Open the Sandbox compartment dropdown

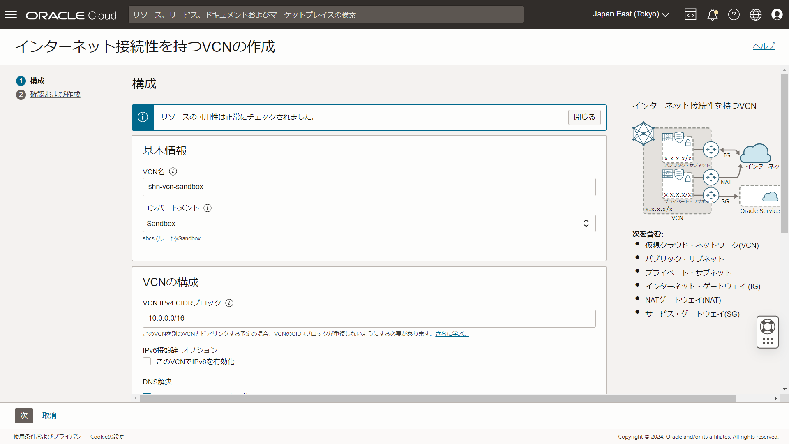pos(369,224)
